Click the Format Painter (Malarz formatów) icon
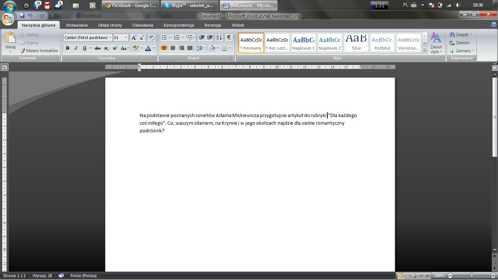Viewport: 498px width, 280px height. (23, 51)
